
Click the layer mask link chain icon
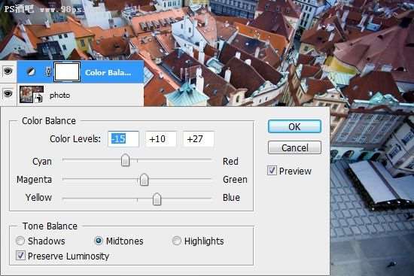point(48,71)
